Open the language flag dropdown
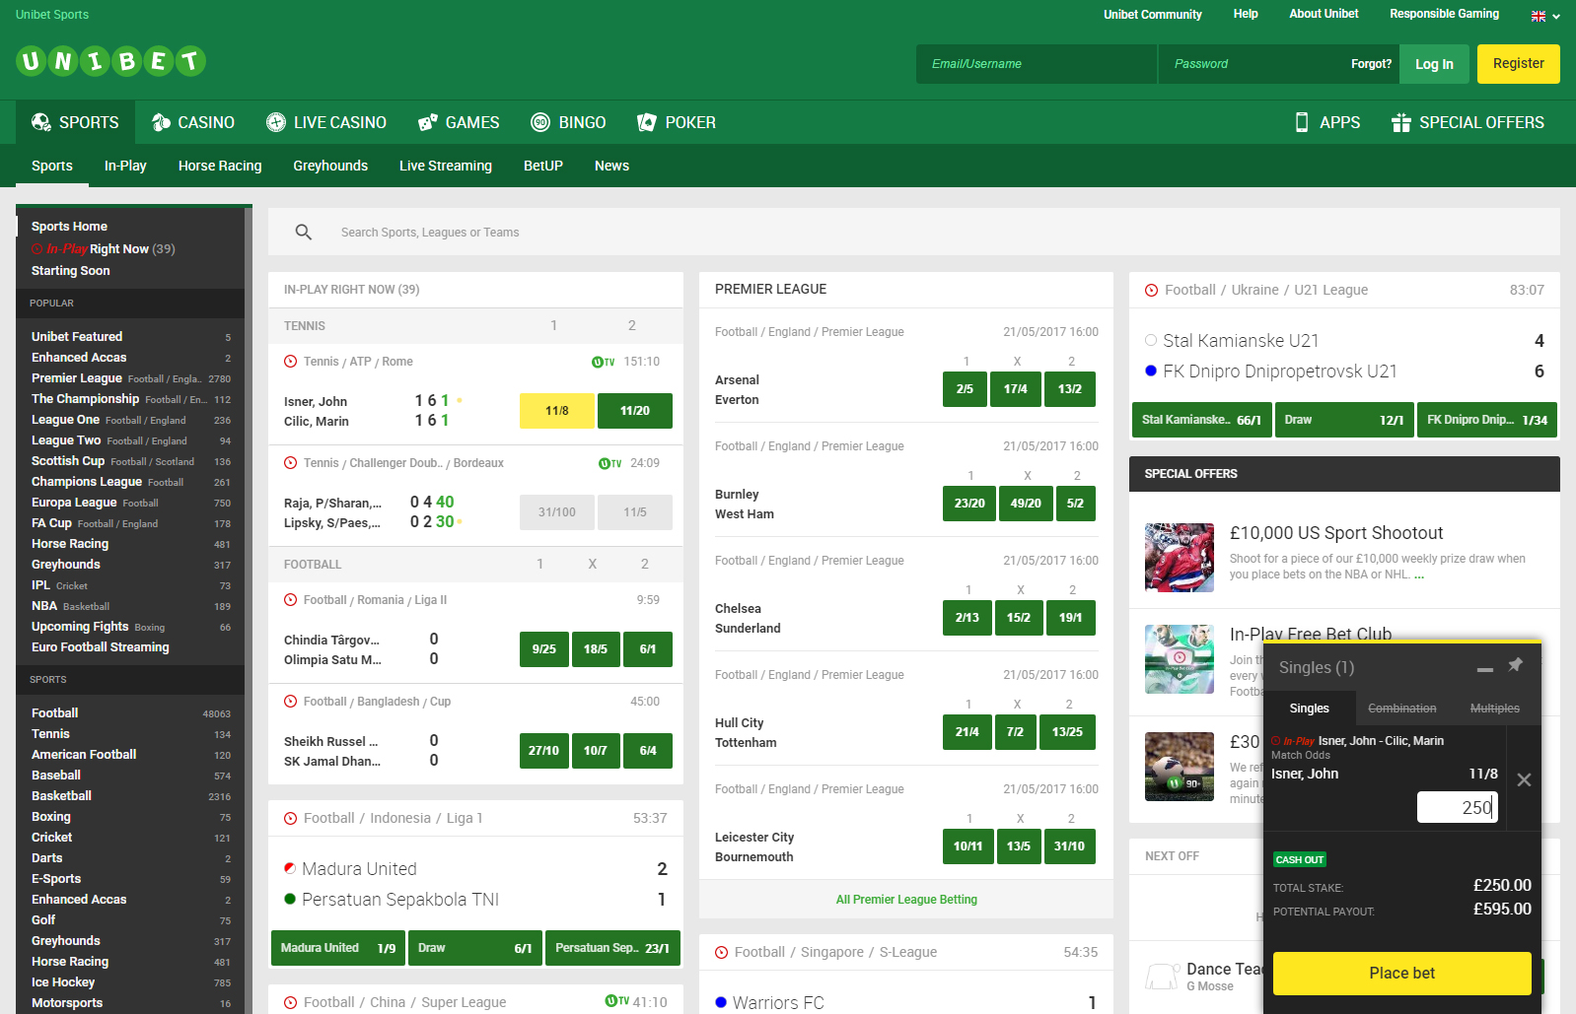This screenshot has height=1014, width=1576. click(x=1544, y=16)
